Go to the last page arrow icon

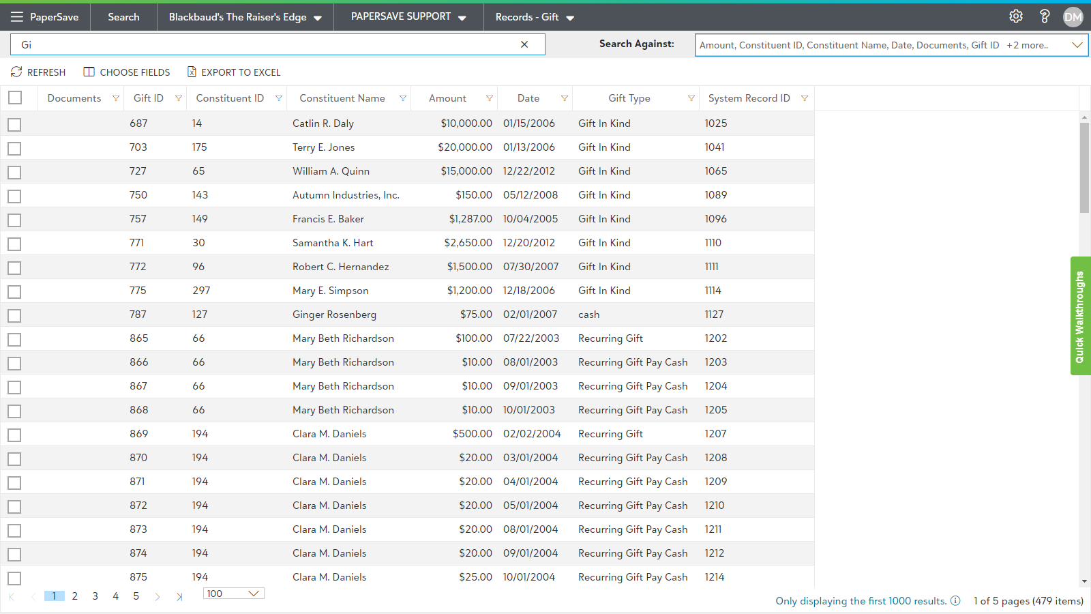coord(179,596)
